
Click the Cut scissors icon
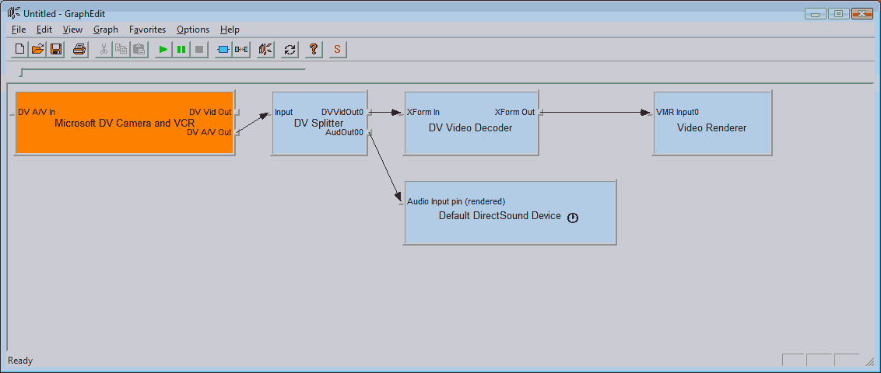pyautogui.click(x=104, y=50)
